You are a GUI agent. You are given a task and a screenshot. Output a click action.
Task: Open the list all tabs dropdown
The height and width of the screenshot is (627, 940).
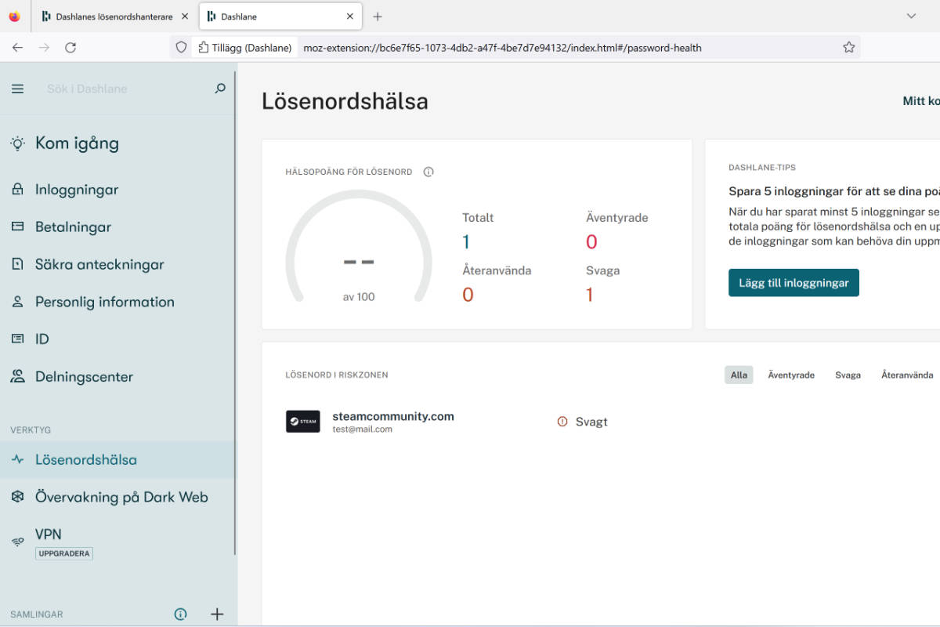coord(911,16)
